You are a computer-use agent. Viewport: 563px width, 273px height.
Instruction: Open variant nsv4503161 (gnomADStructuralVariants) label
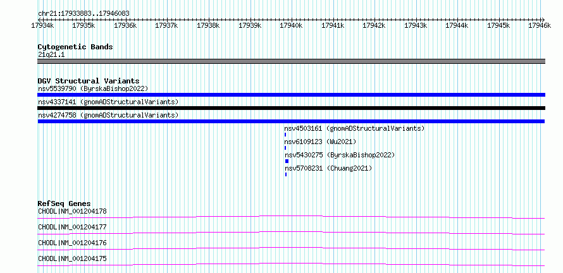(354, 128)
